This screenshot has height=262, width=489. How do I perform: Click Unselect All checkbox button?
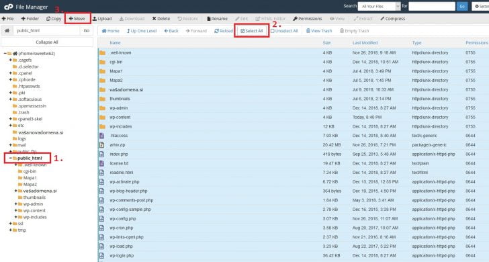(x=284, y=31)
